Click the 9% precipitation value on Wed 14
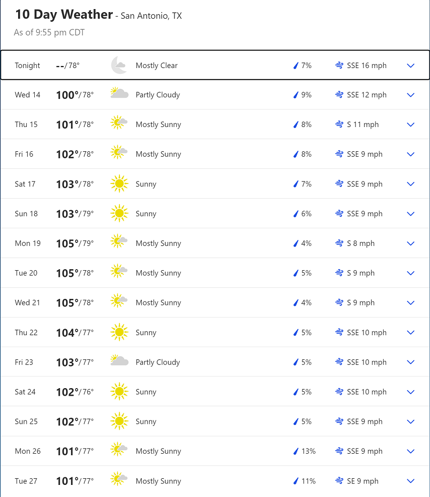Image resolution: width=430 pixels, height=497 pixels. (x=306, y=95)
